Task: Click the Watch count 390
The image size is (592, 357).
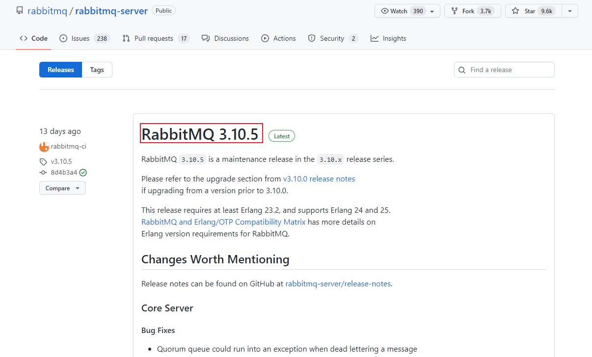Action: [x=418, y=11]
